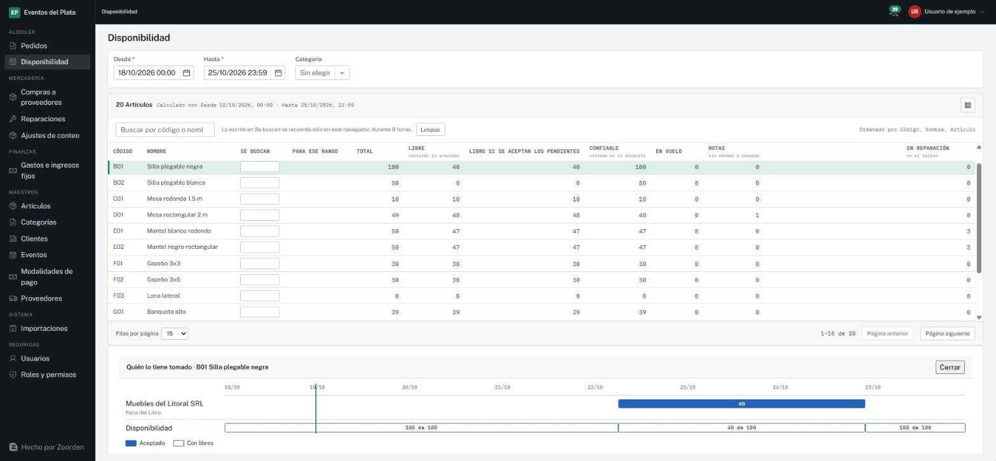This screenshot has height=461, width=996.
Task: Click the Usuarios person icon
Action: click(x=13, y=359)
